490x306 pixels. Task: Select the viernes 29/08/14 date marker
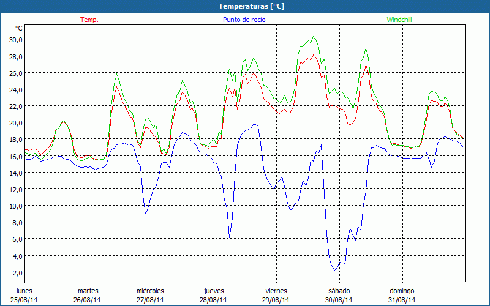[276, 295]
